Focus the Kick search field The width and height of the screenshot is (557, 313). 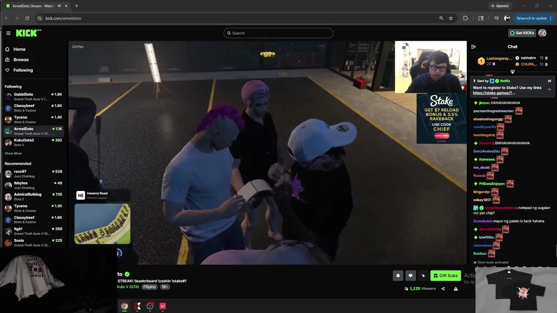tap(278, 33)
